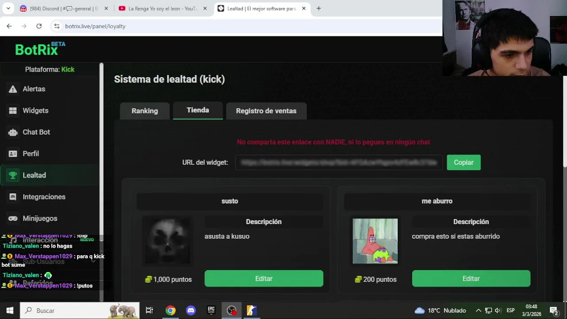Click the Kick platform label
This screenshot has height=319, width=567.
click(68, 70)
